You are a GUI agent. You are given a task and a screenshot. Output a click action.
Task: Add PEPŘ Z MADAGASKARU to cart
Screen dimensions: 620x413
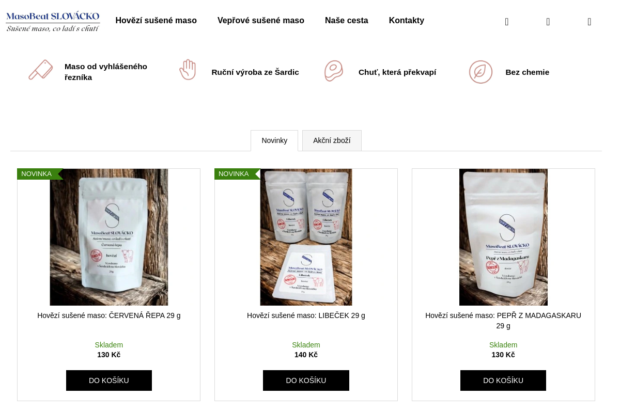click(503, 380)
